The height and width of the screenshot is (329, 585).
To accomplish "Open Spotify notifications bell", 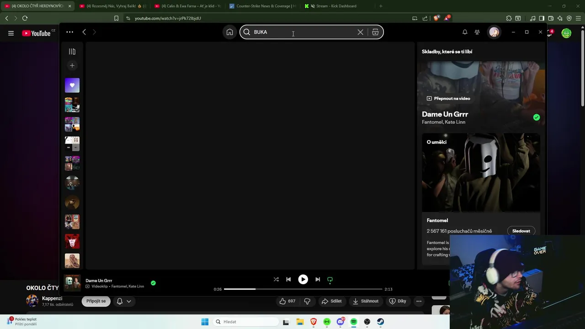I will pyautogui.click(x=465, y=32).
